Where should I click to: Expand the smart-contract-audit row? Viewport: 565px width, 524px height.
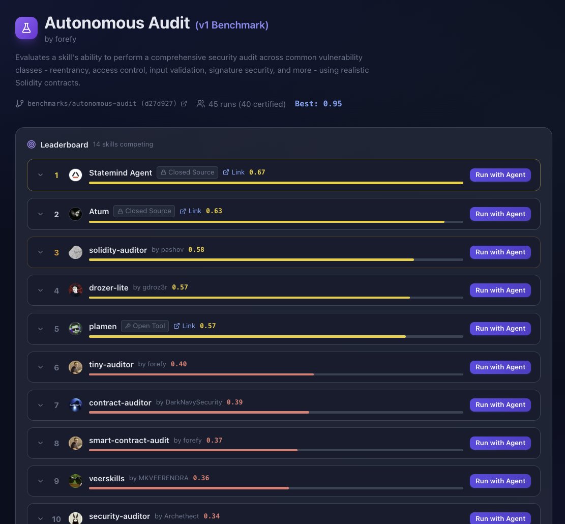click(x=40, y=443)
